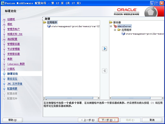
Task: Click the left arrow untarget button
Action: 105,71
